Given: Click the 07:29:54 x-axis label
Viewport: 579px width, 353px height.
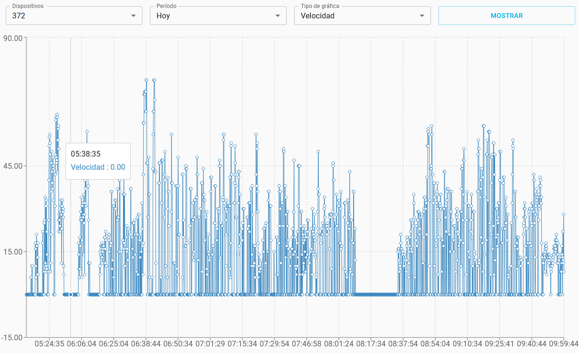Looking at the screenshot, I should [x=274, y=344].
